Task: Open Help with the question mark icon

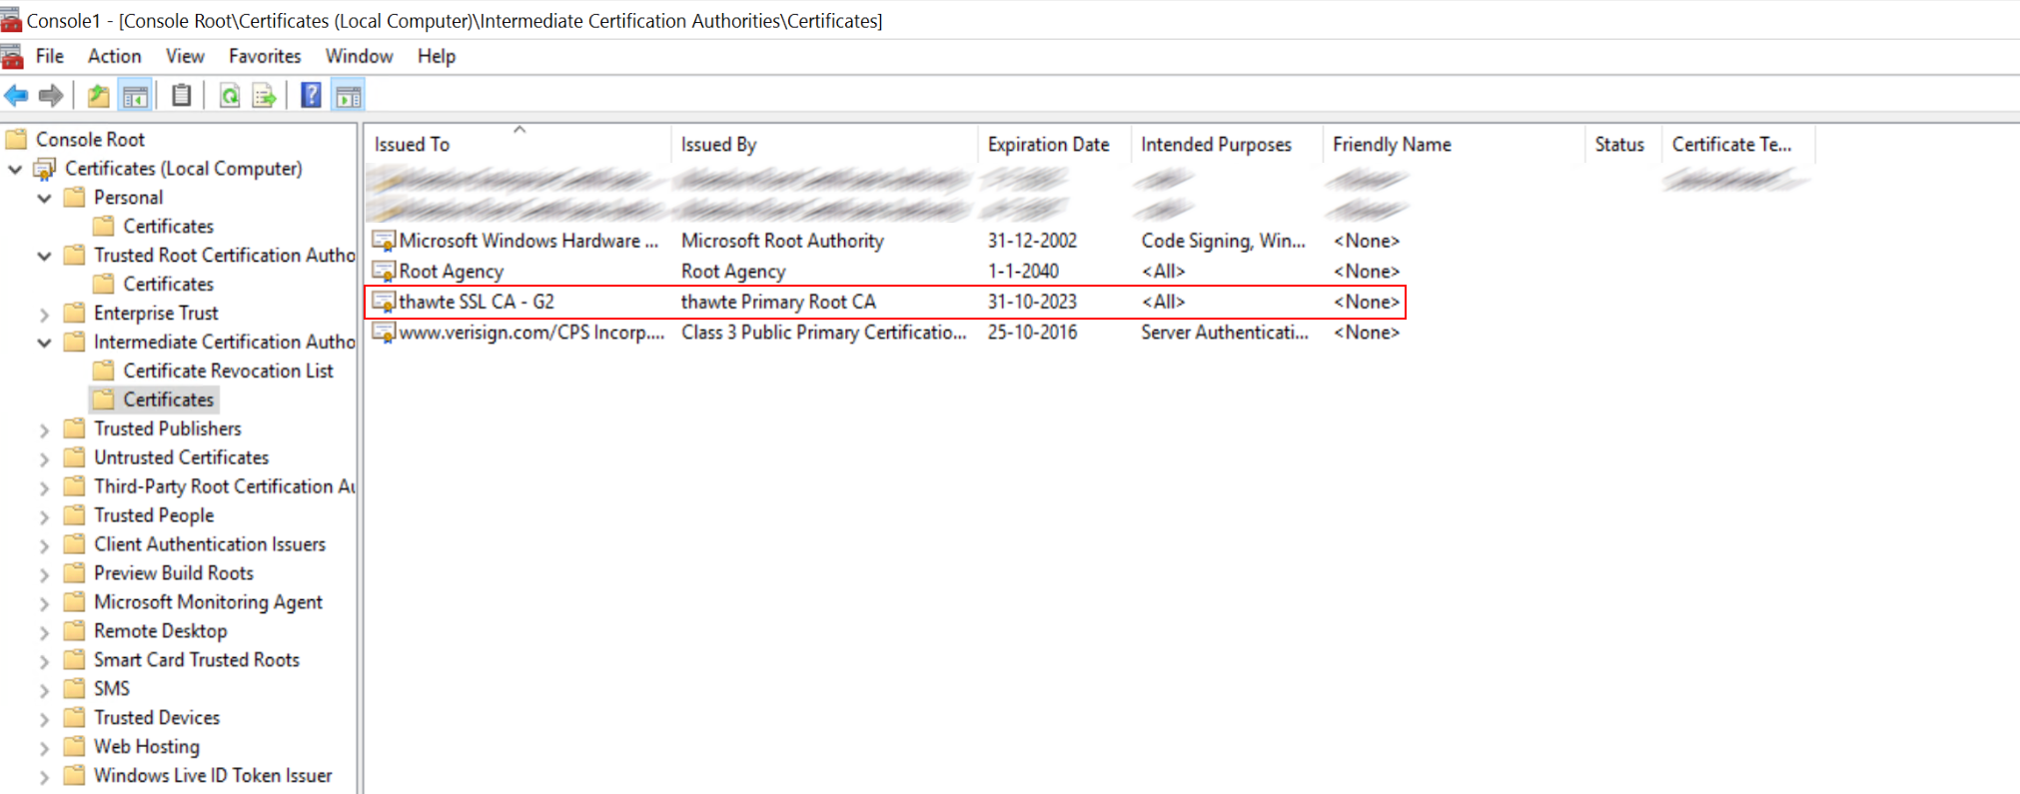Action: pyautogui.click(x=311, y=96)
